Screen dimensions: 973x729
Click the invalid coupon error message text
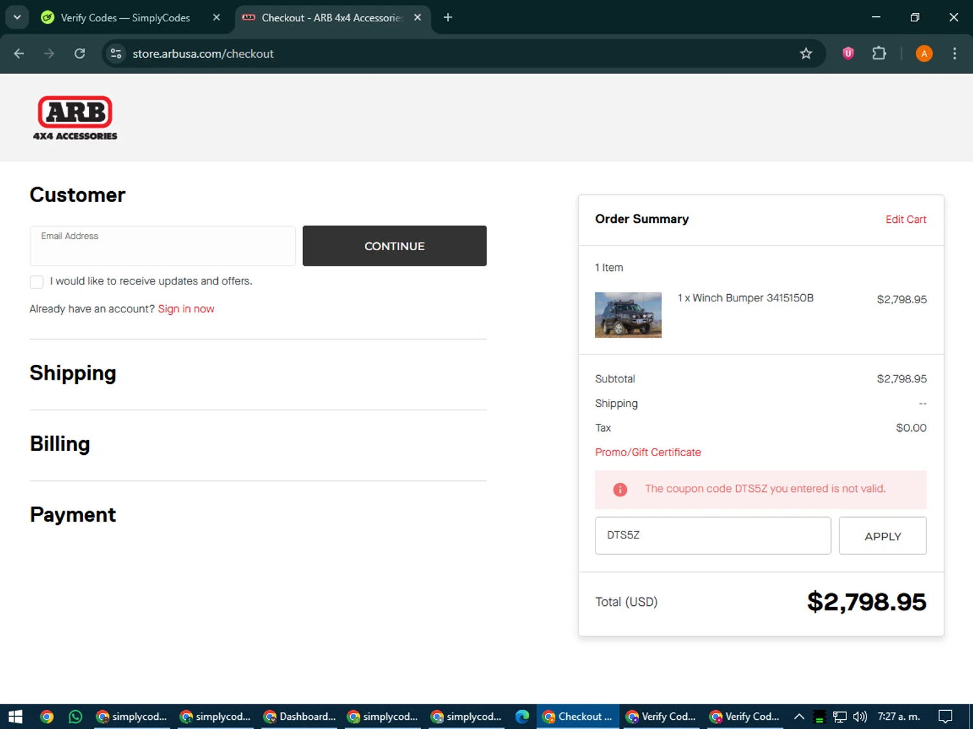click(765, 489)
